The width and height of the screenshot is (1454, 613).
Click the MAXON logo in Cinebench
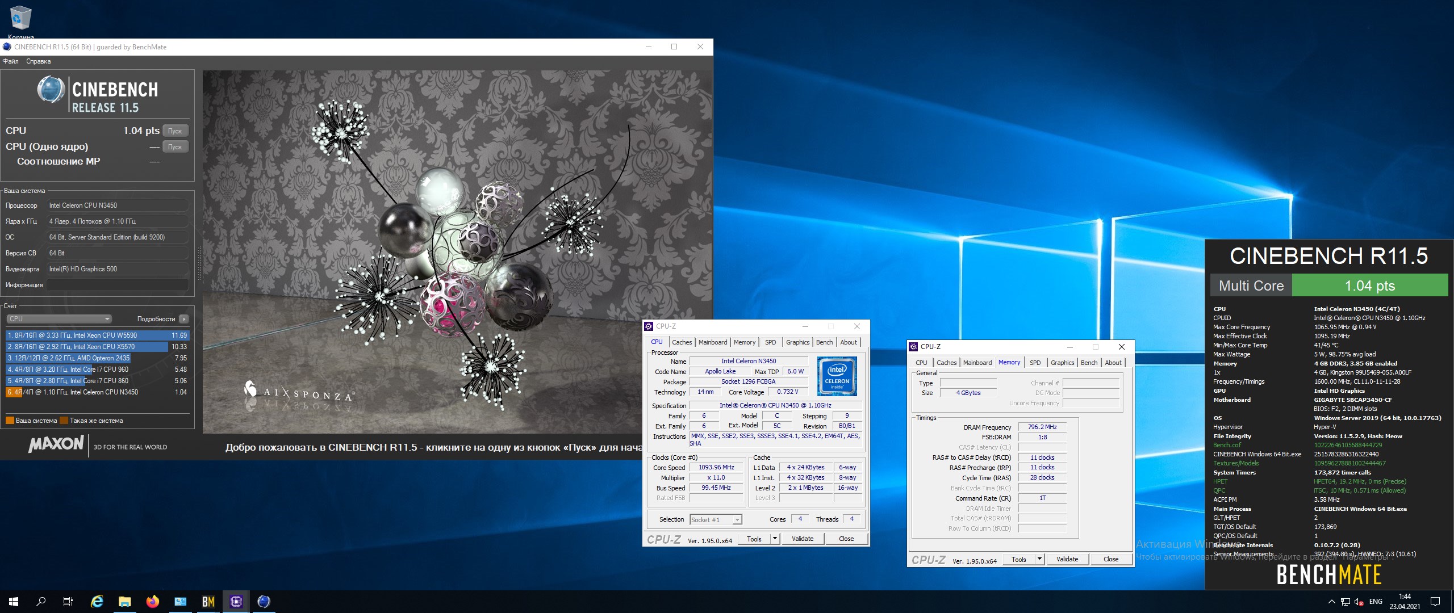(x=56, y=444)
